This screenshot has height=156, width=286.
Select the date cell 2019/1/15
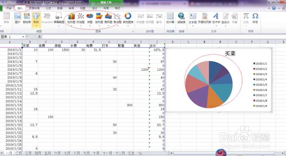click(11, 105)
